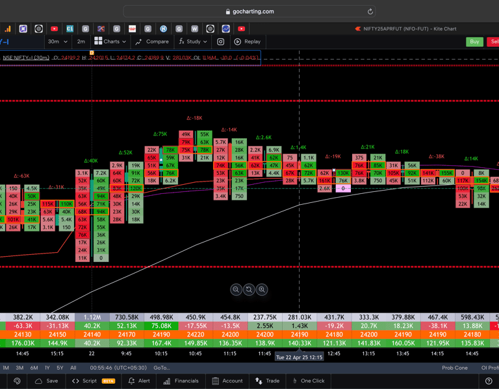Expand the Study indicators dropdown
The width and height of the screenshot is (499, 389).
click(205, 41)
